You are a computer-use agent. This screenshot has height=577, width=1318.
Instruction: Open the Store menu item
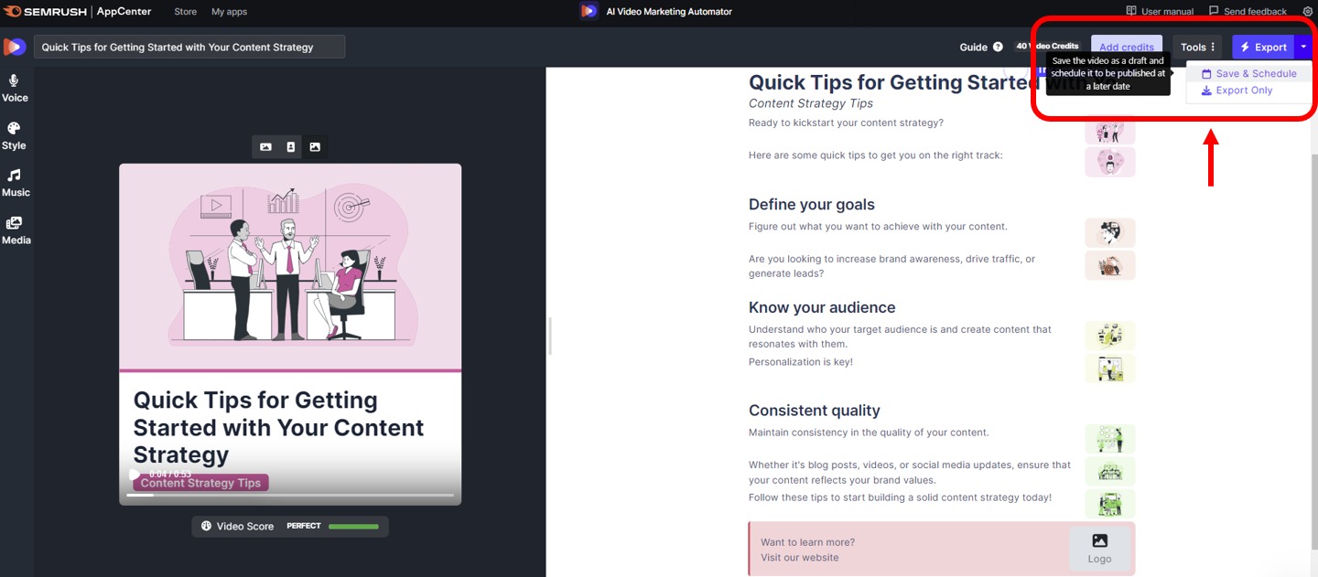point(185,11)
